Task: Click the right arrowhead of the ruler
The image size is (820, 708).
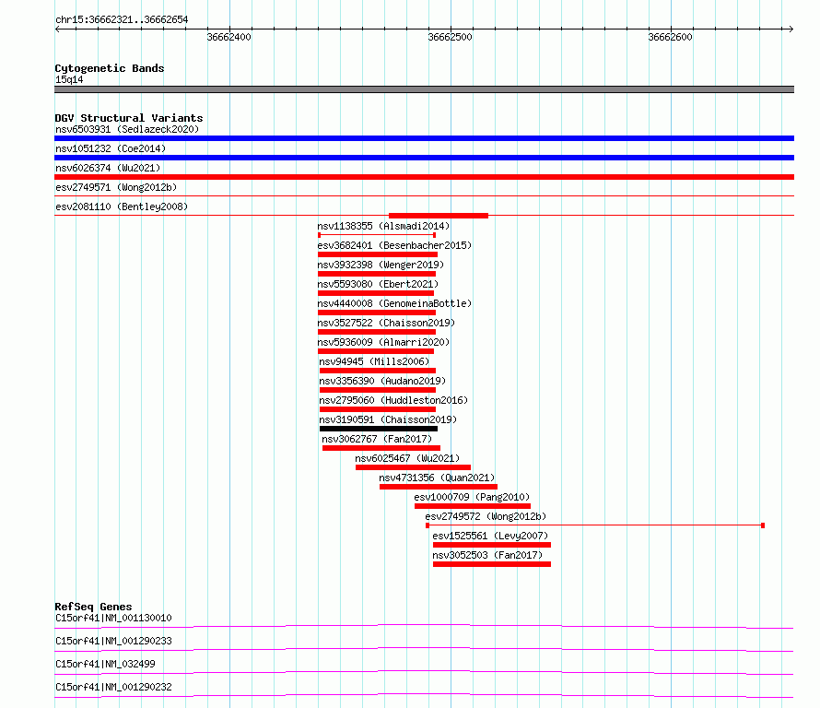Action: click(x=791, y=29)
